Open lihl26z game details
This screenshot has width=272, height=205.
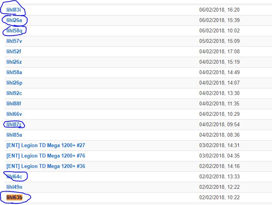(x=14, y=62)
